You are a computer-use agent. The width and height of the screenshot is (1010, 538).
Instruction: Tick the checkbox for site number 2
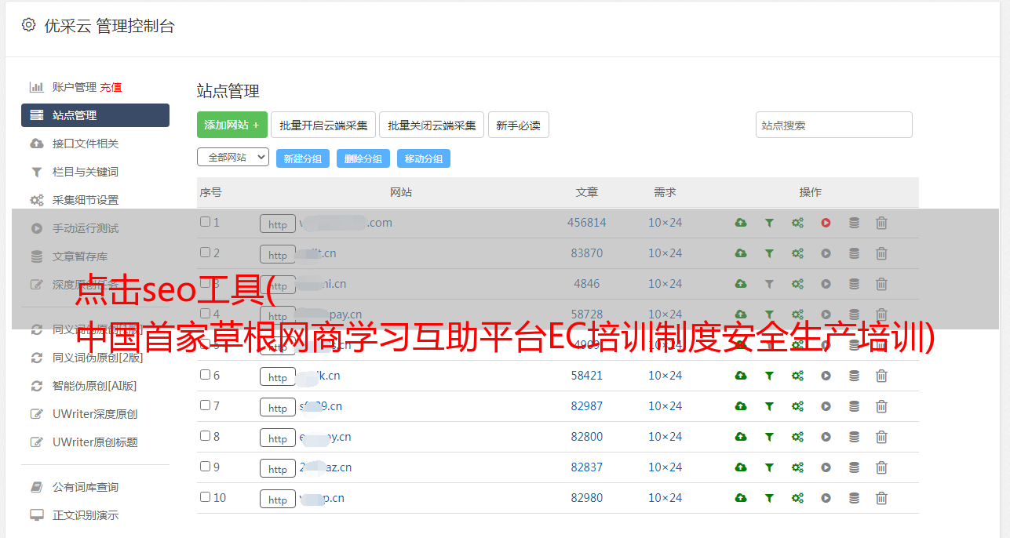205,253
